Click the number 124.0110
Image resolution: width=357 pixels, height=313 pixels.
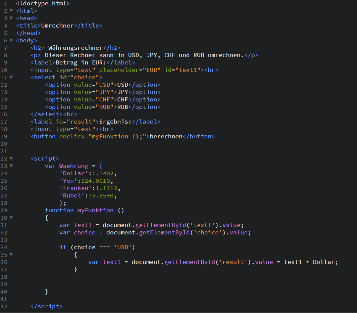coord(96,181)
